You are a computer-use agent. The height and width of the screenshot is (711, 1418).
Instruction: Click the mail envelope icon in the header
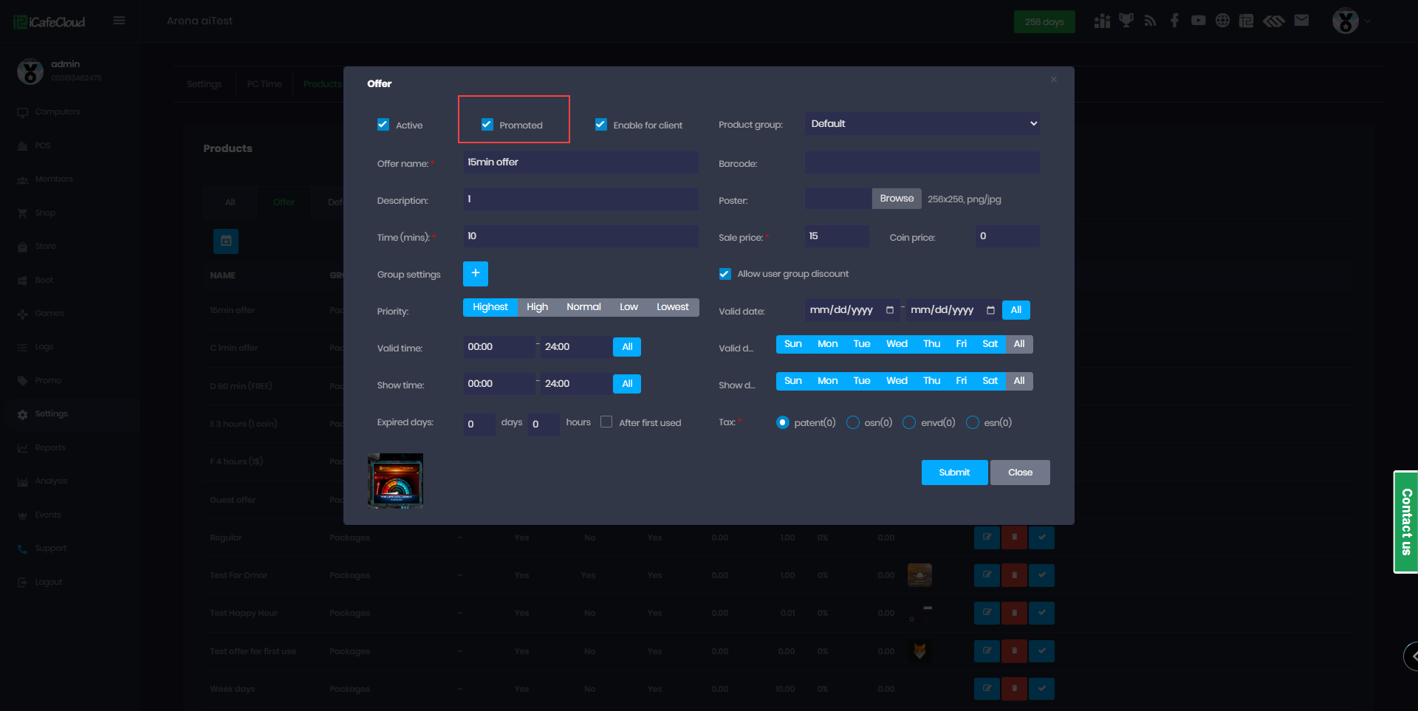1301,21
